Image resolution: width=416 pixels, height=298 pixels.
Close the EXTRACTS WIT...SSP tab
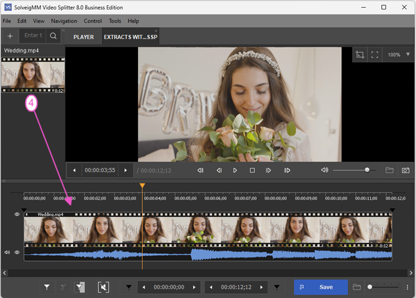point(156,31)
